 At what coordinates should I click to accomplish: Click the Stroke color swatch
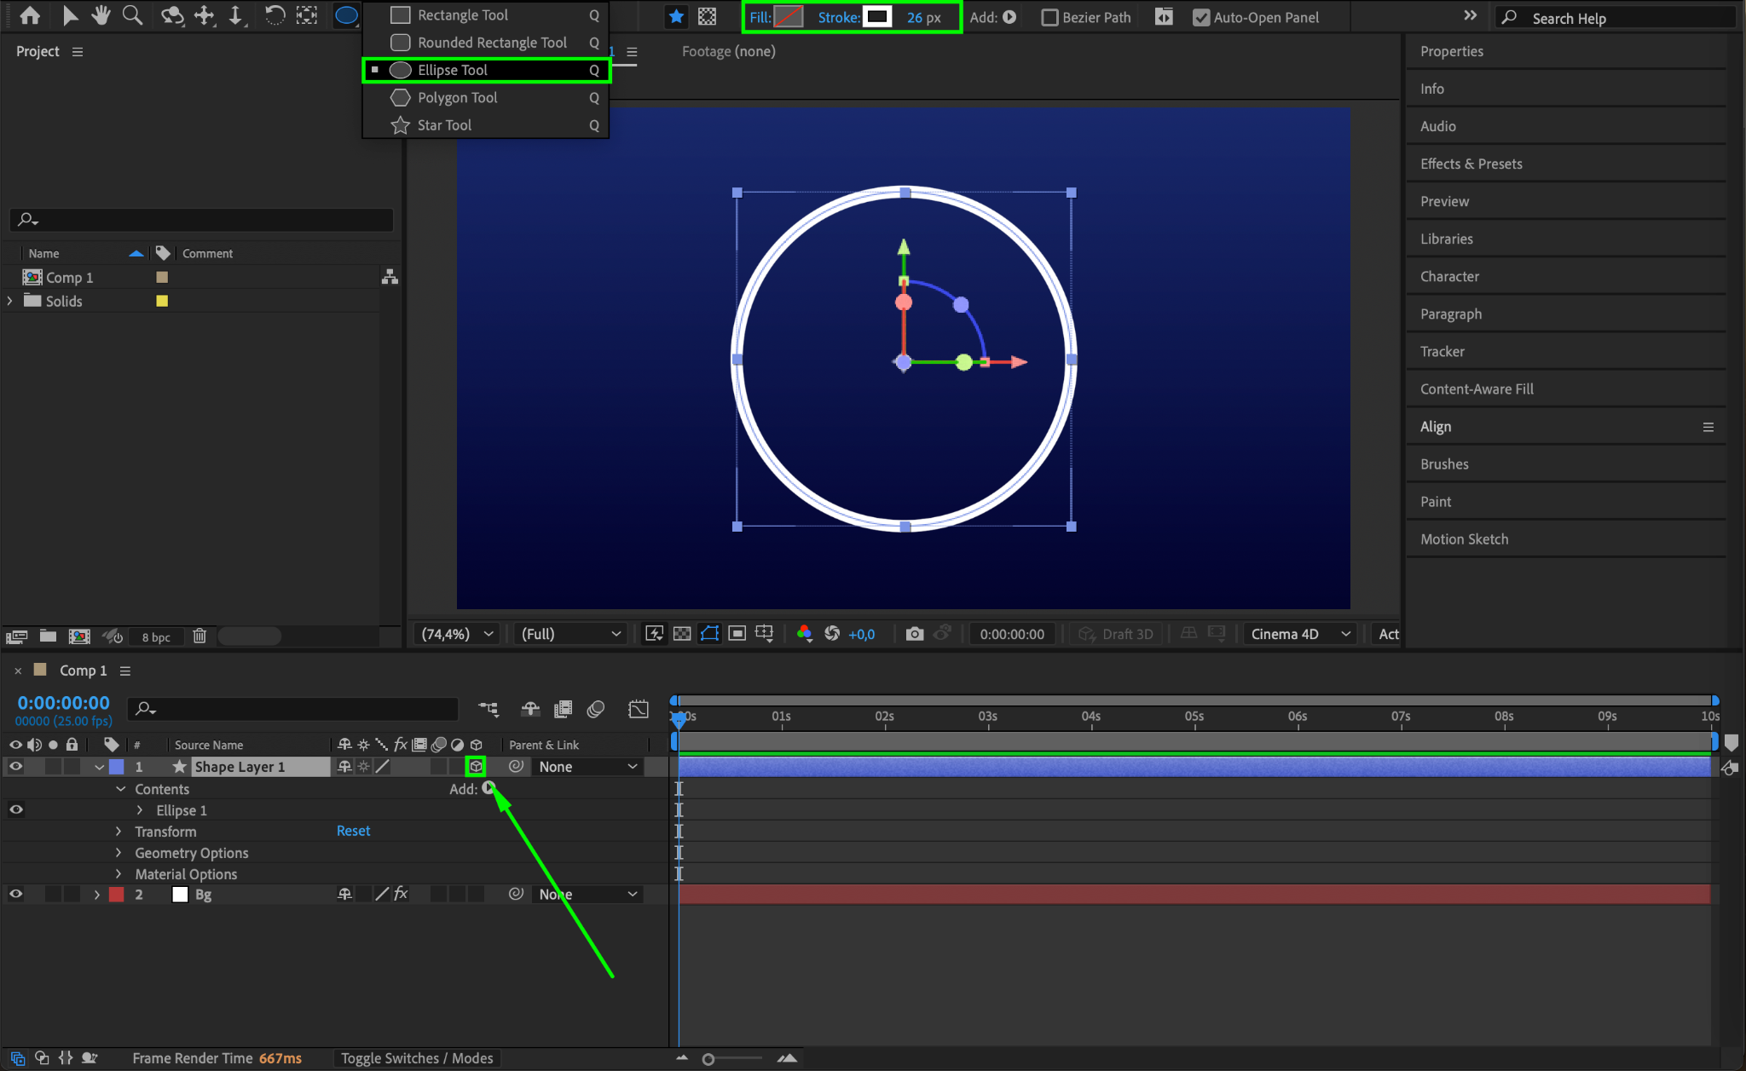tap(876, 17)
